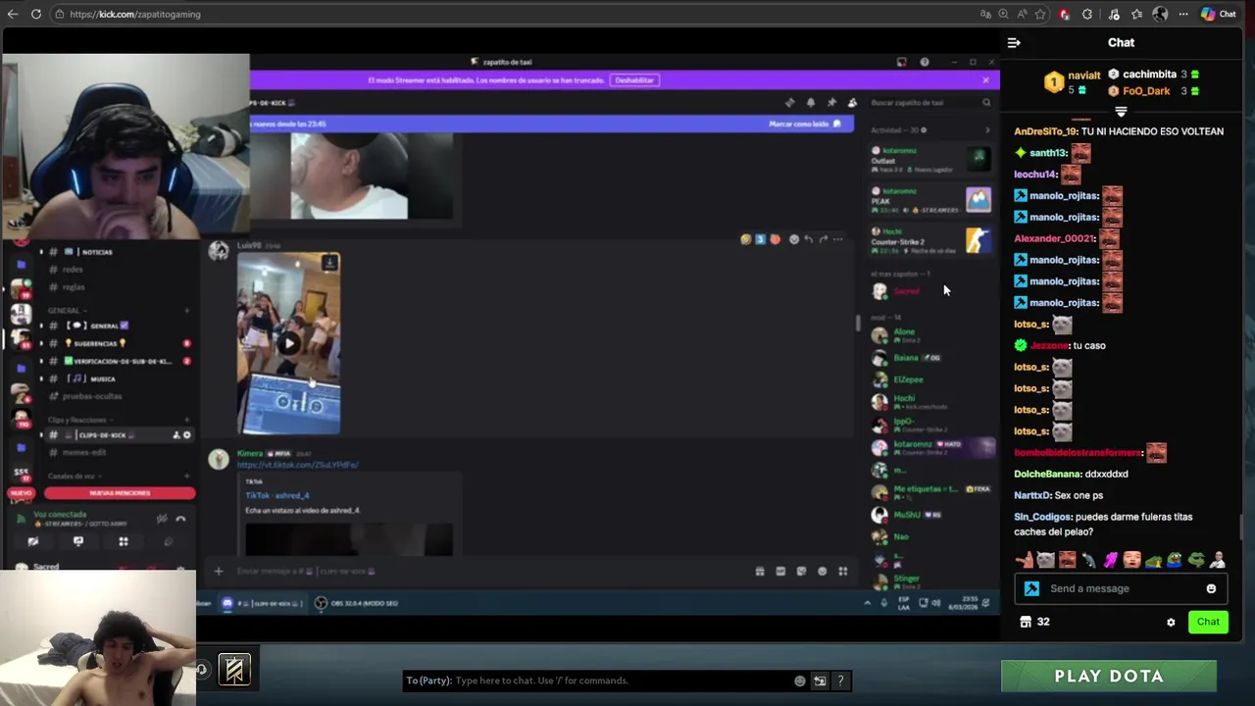
Task: Open Discord voice activities grid icon
Action: (x=124, y=541)
